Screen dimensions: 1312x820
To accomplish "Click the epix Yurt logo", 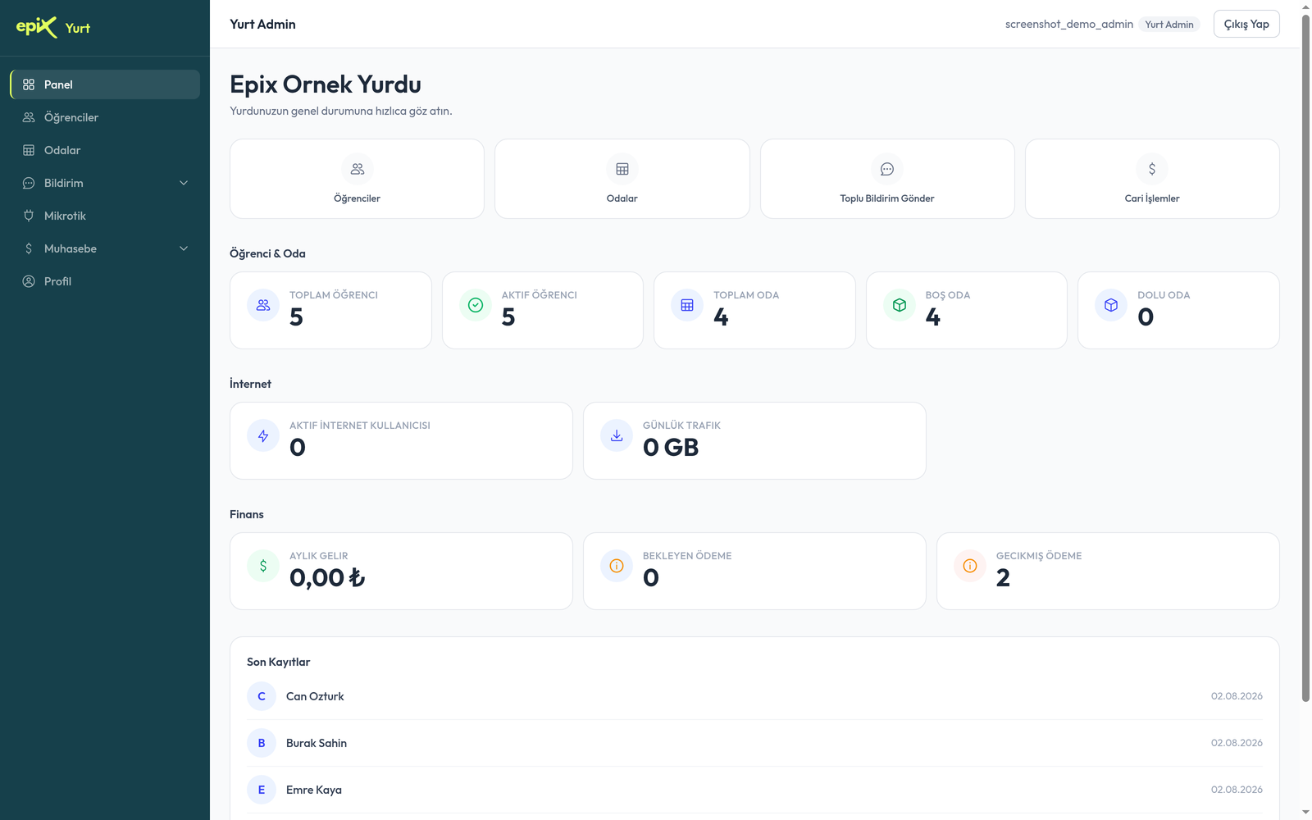I will coord(53,27).
